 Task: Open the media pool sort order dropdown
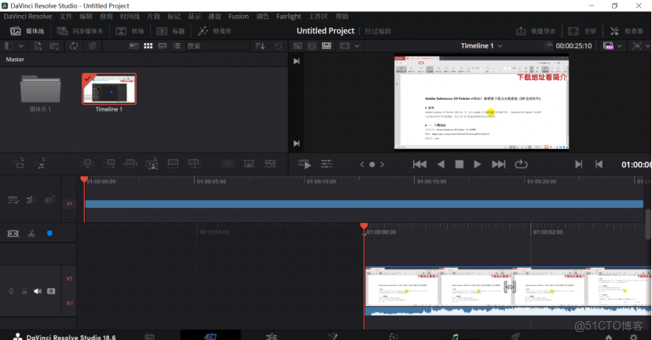tap(261, 46)
